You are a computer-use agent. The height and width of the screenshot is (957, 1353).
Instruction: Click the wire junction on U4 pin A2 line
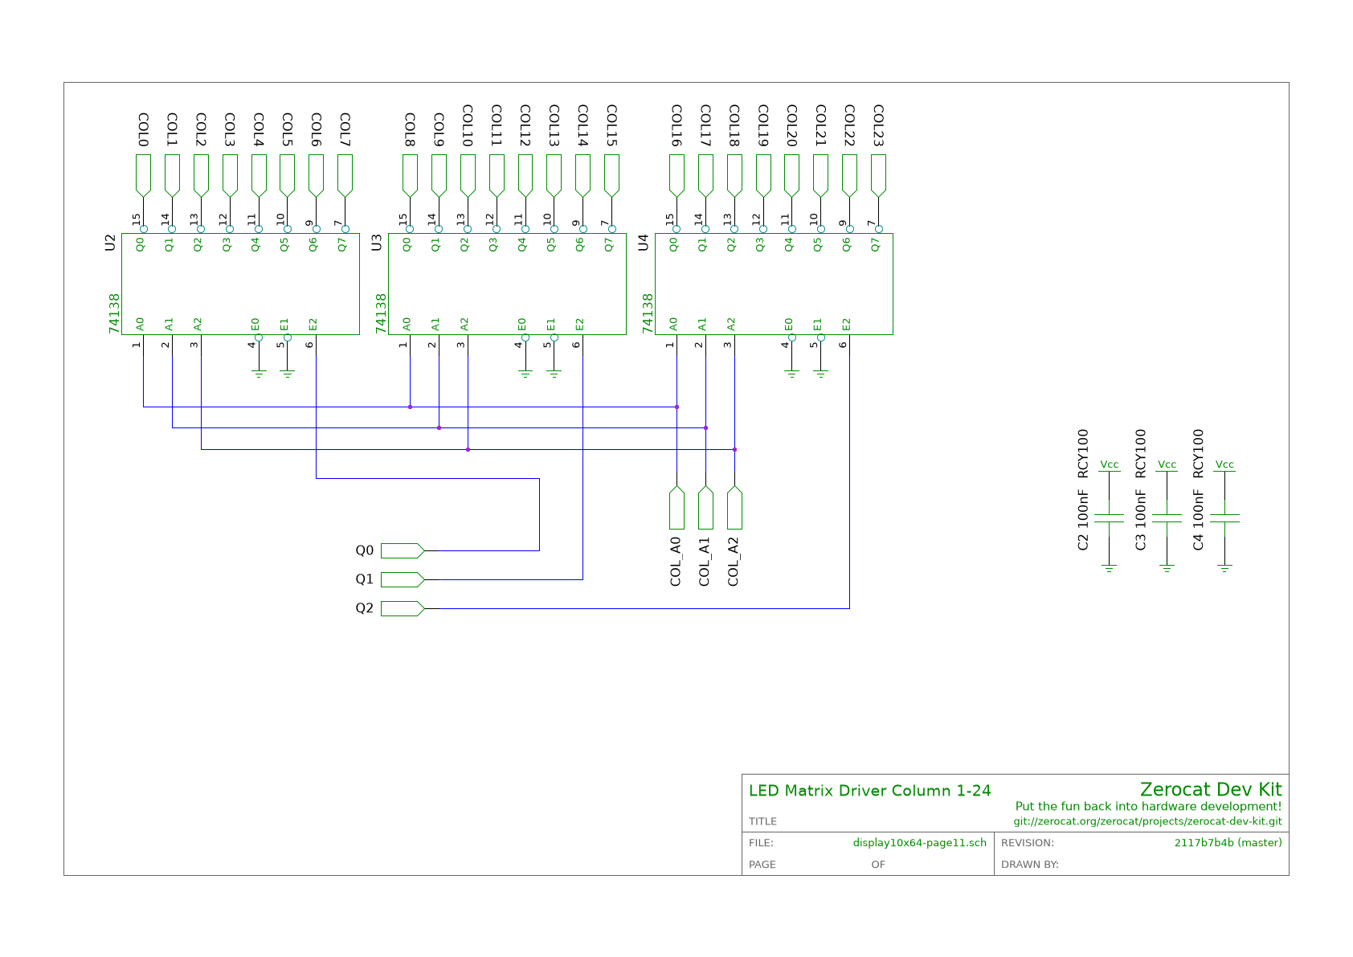tap(734, 449)
